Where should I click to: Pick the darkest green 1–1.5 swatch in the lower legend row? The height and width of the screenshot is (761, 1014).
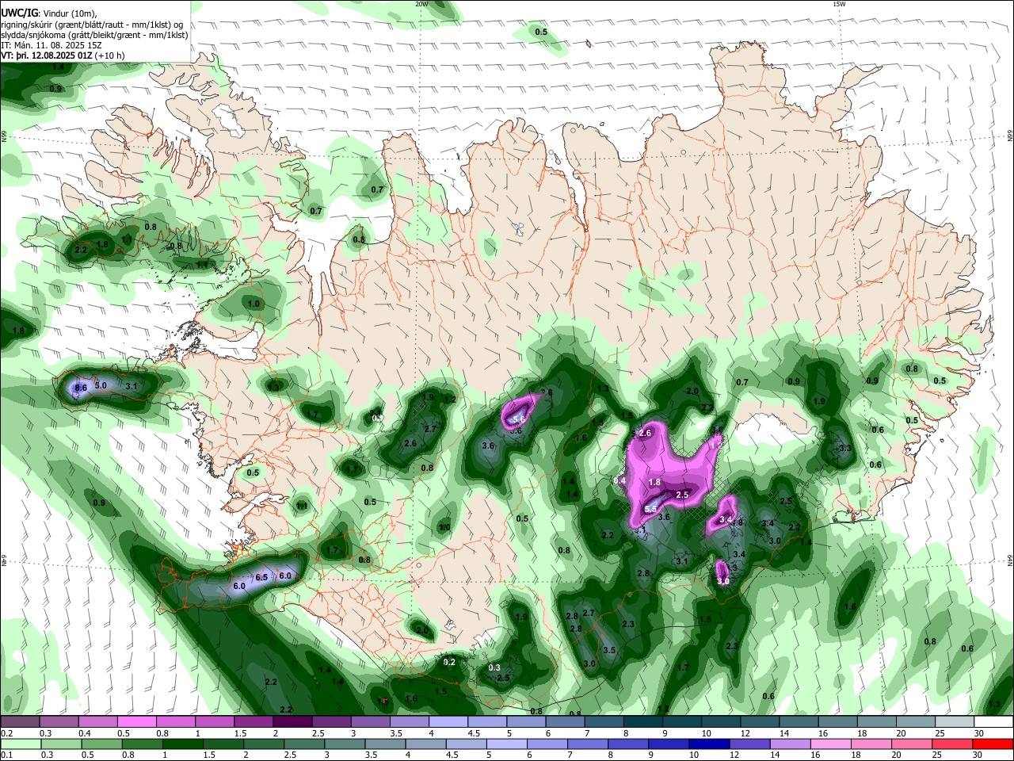tap(182, 744)
